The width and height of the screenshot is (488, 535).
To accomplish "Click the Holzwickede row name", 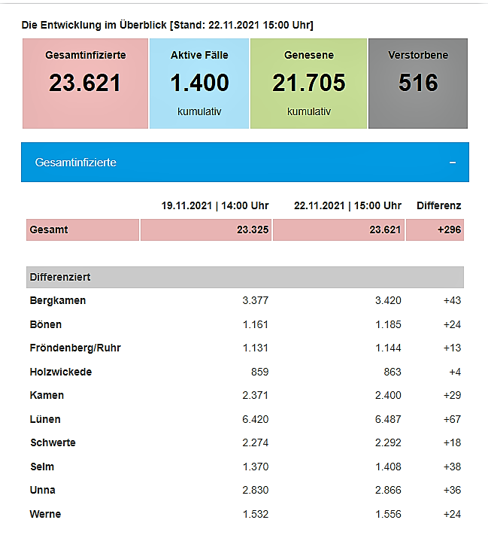I will [x=61, y=372].
